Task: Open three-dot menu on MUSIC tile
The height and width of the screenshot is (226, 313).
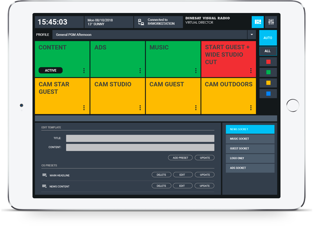Action: pos(195,71)
